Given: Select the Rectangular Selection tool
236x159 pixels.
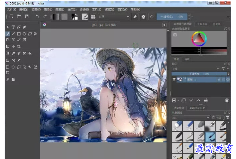Looking at the screenshot, I should [8, 67].
